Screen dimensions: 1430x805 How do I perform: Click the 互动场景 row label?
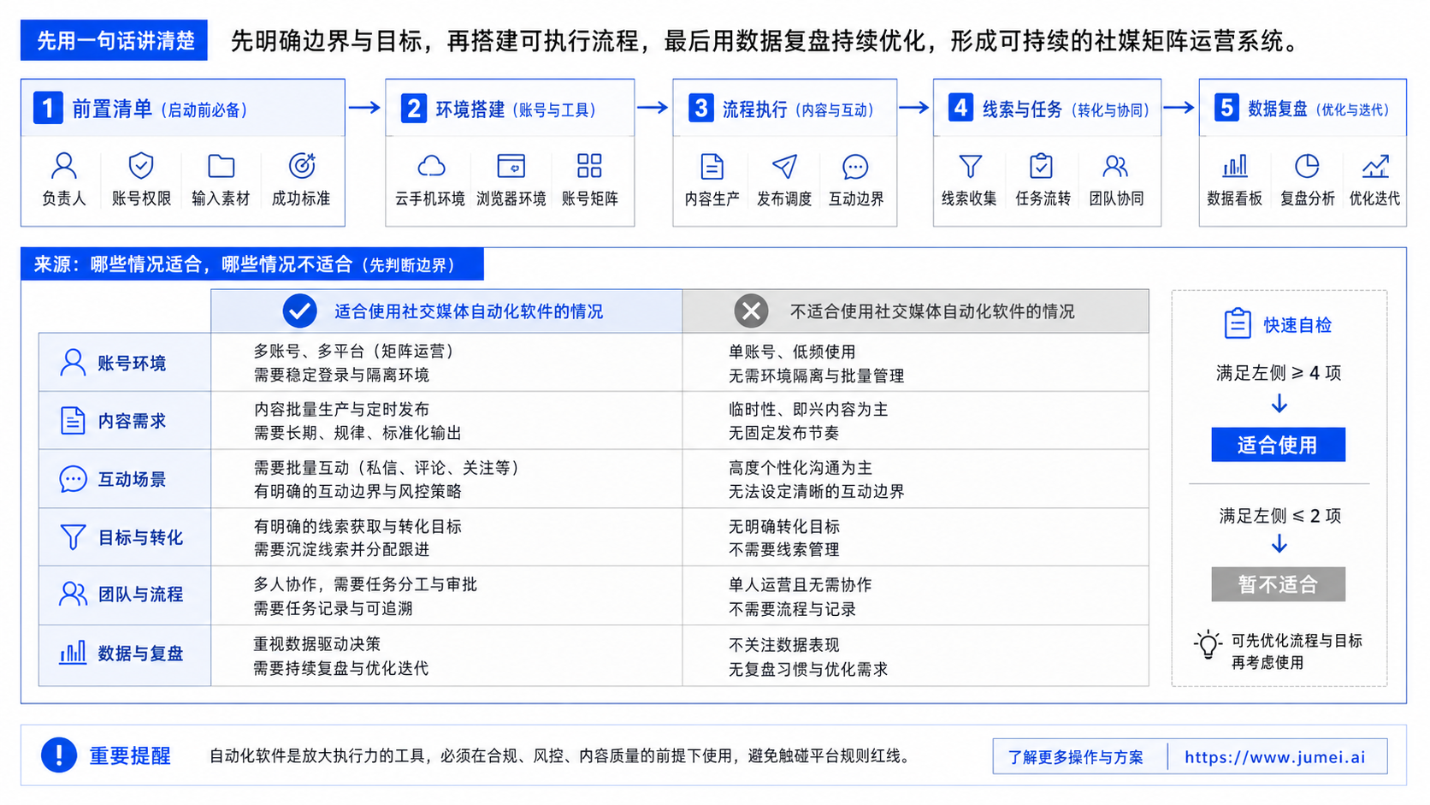[x=132, y=479]
